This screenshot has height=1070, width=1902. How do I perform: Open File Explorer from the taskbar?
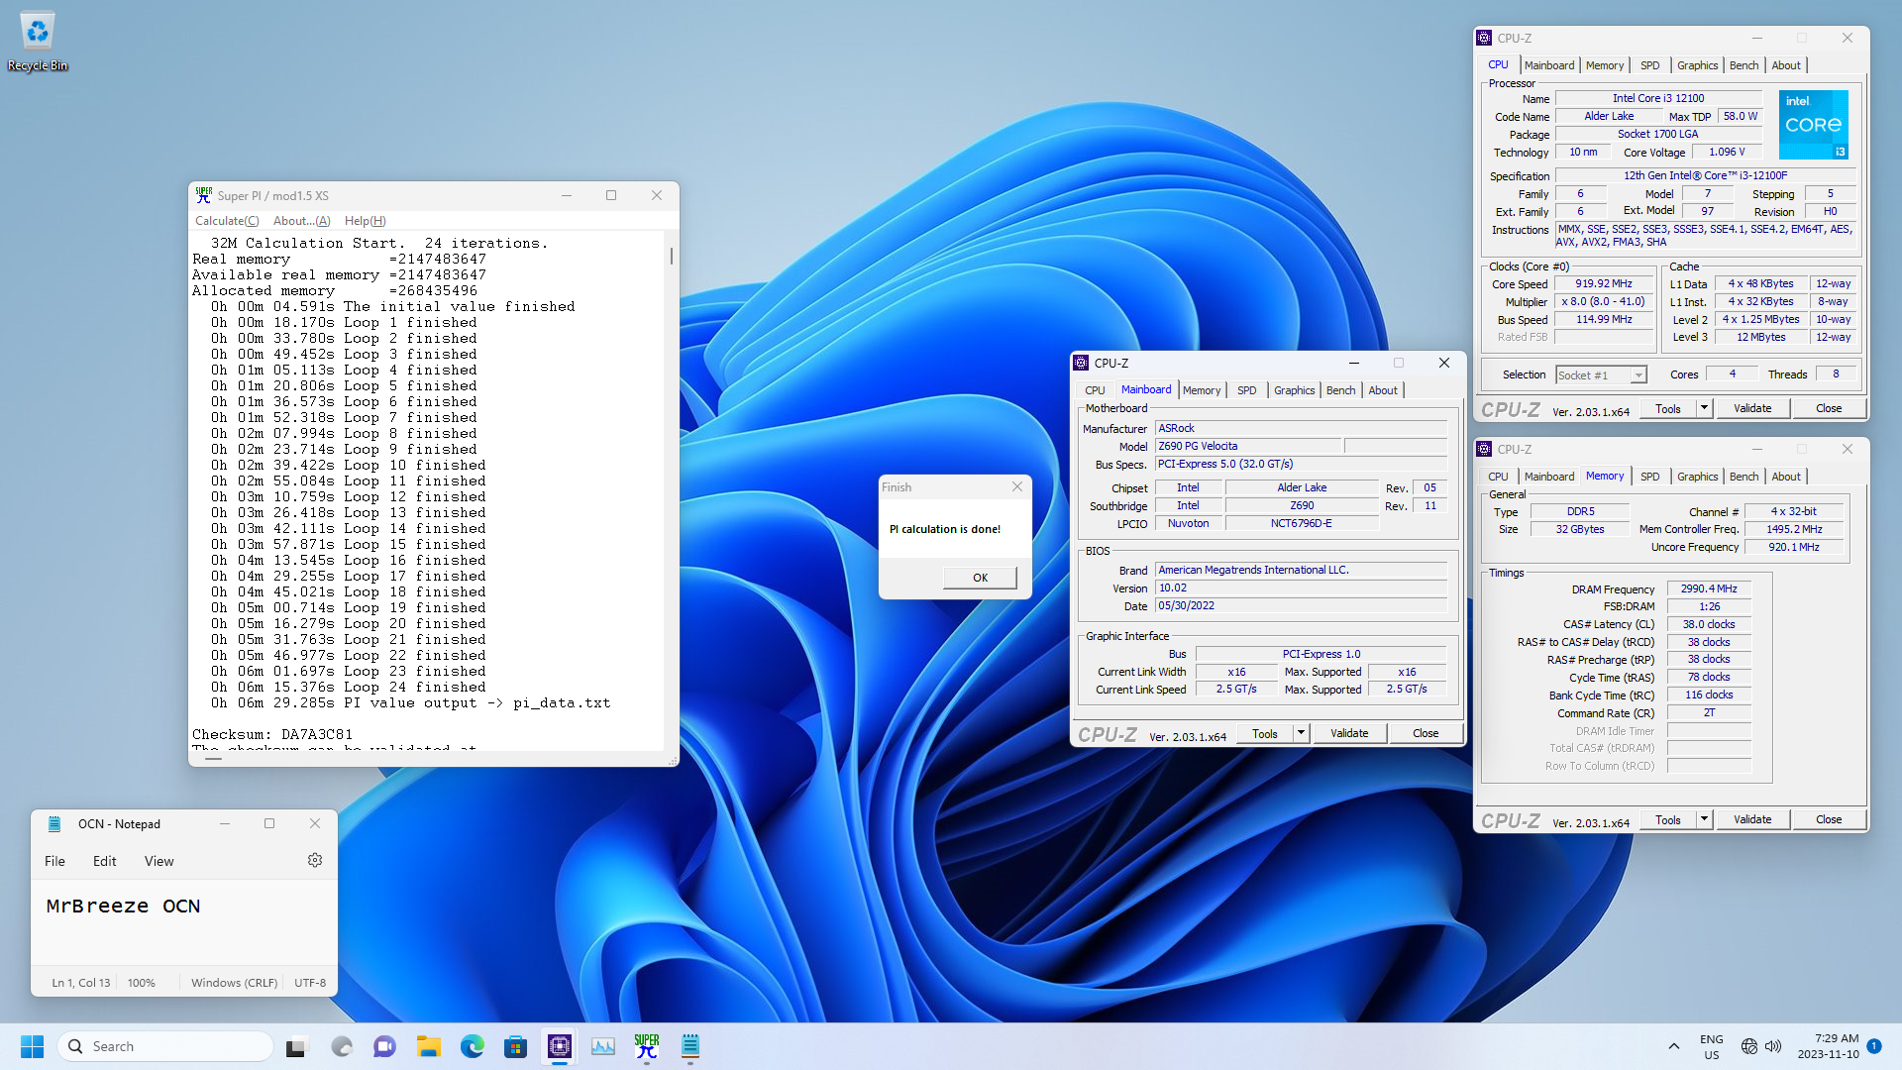point(428,1046)
